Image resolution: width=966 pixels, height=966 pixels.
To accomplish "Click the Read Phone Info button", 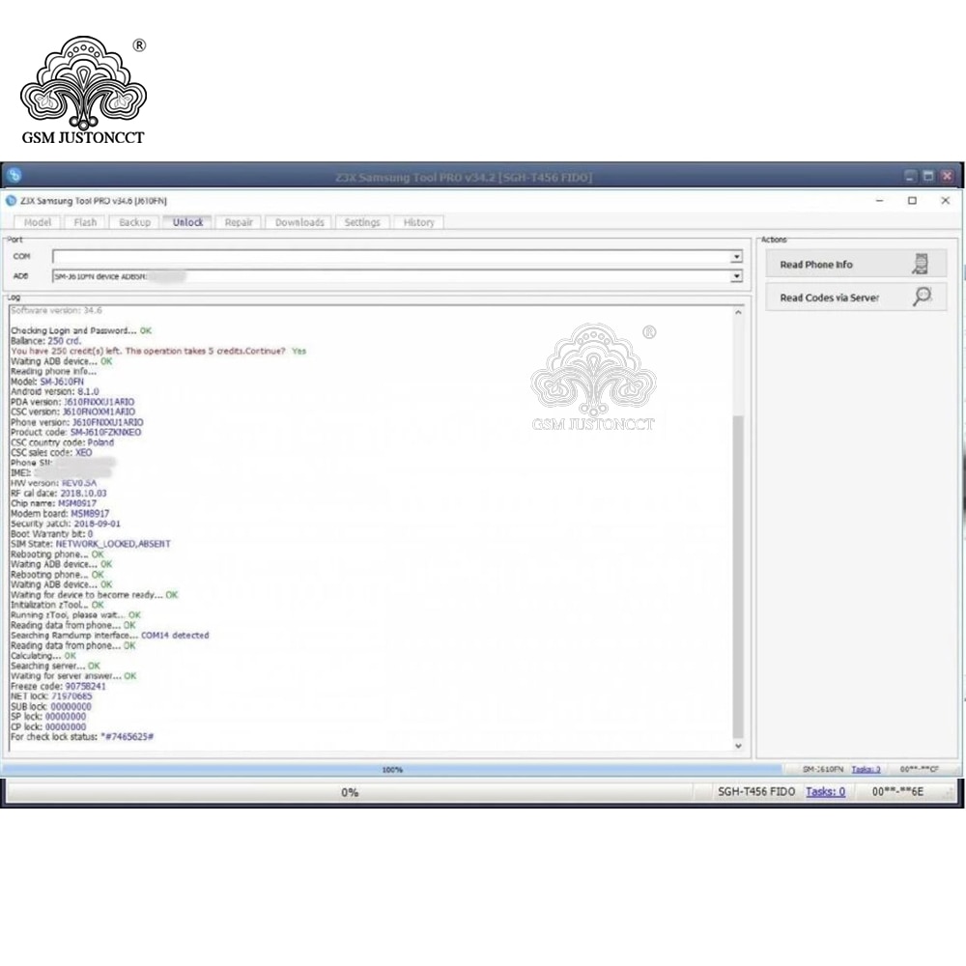I will coord(856,265).
